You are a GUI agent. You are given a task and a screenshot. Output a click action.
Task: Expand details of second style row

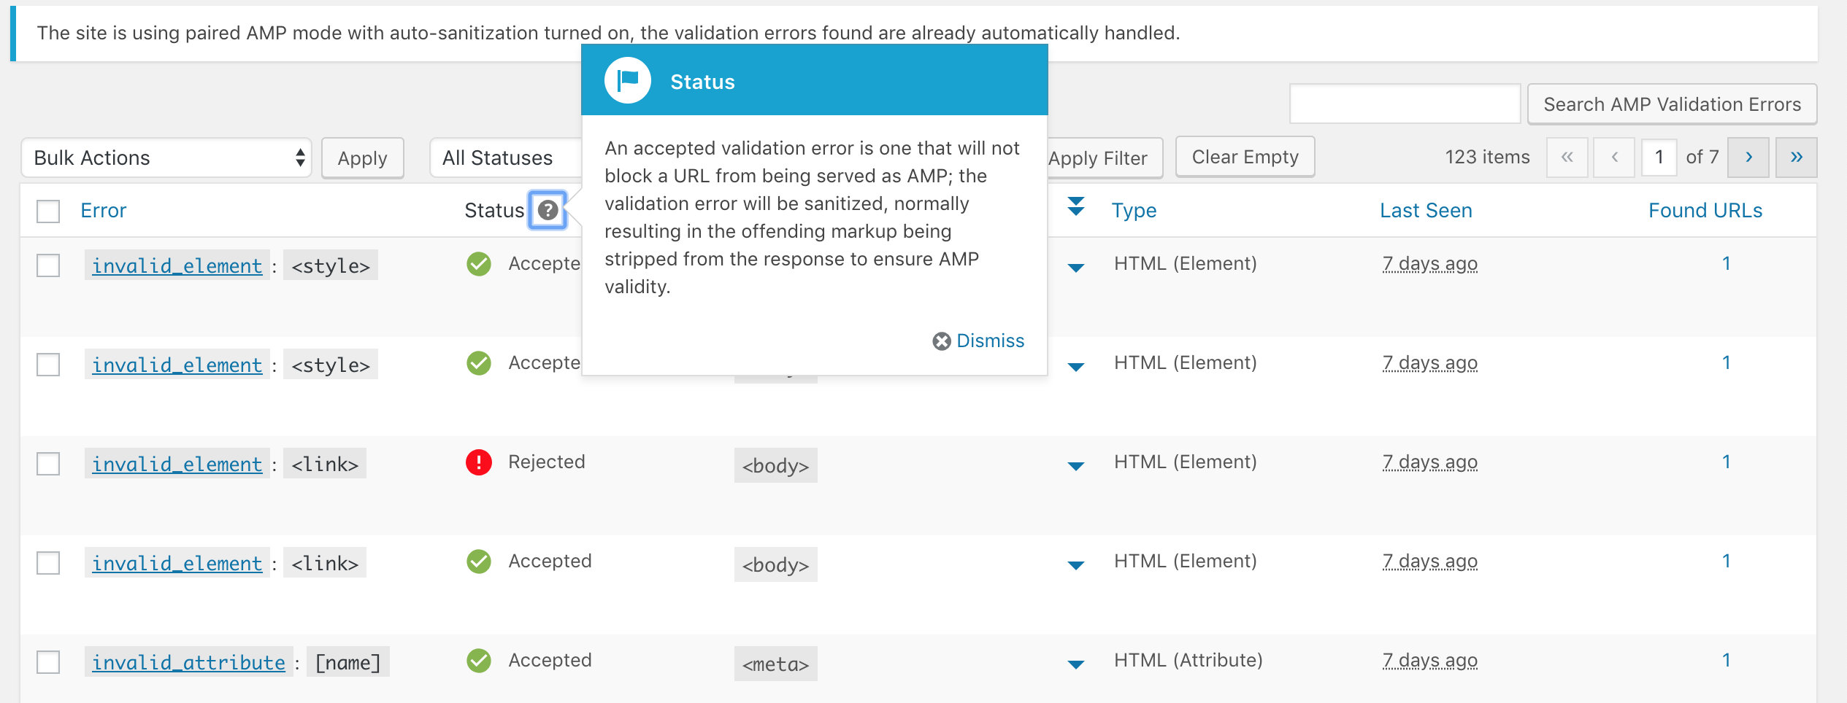pos(1075,367)
